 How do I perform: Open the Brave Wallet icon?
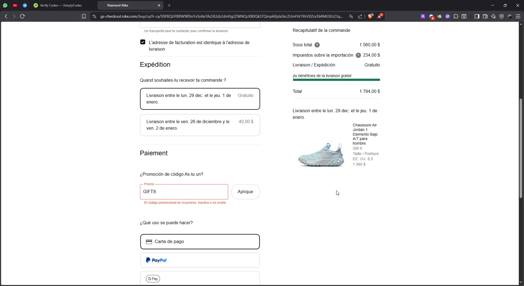click(x=485, y=16)
